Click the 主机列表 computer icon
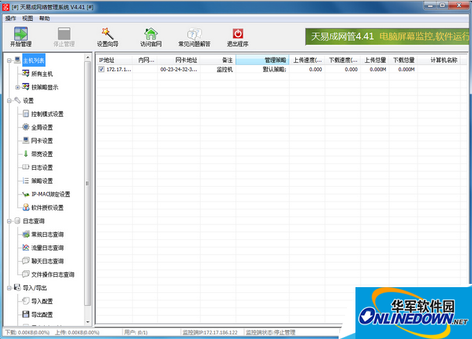Screen dimensions: 472x339 coord(17,60)
